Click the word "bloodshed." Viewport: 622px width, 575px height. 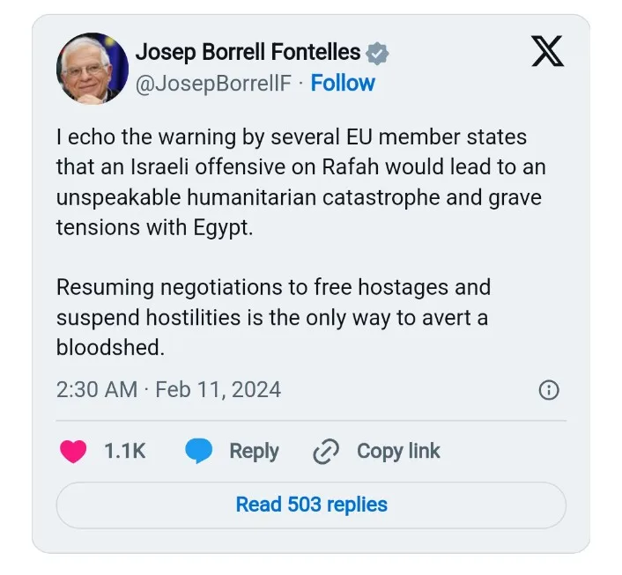click(110, 347)
